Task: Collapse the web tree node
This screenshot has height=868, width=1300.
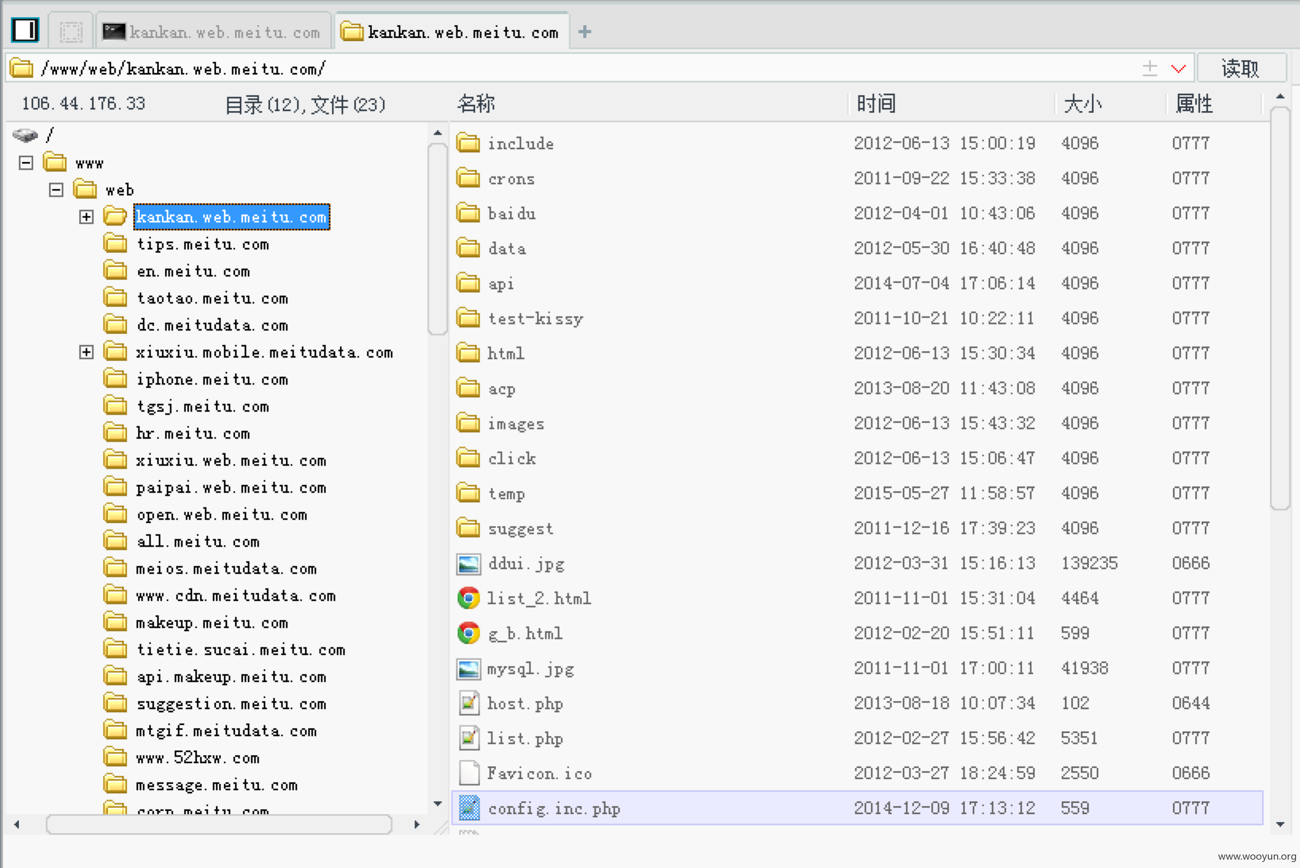Action: tap(56, 190)
